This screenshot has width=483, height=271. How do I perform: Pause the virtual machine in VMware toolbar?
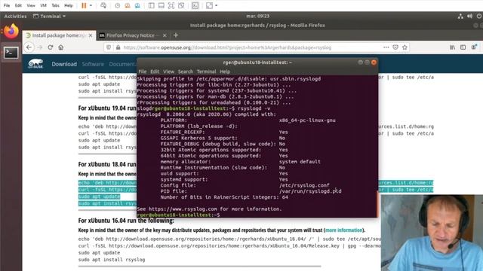point(84,5)
